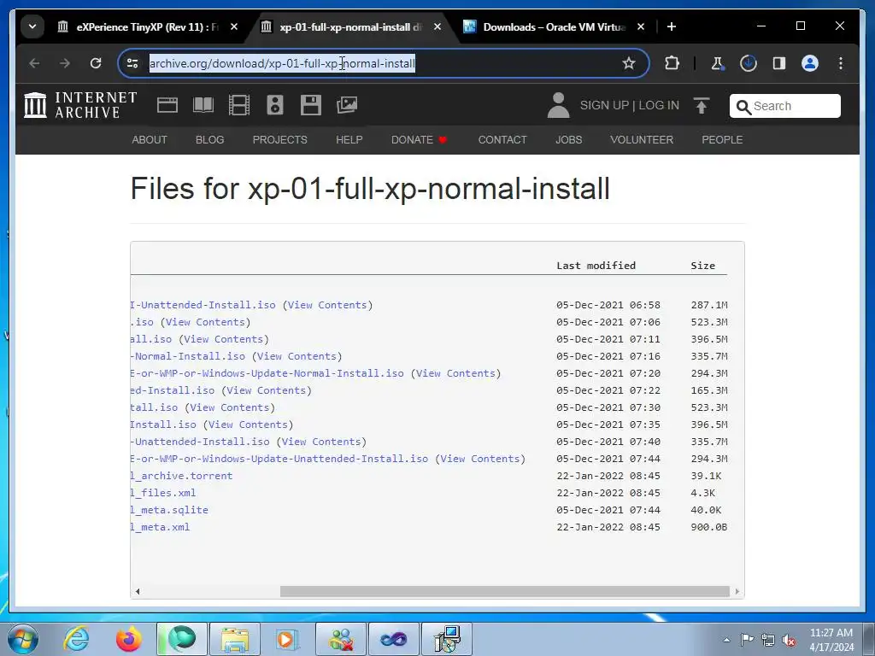The width and height of the screenshot is (875, 656).
Task: Open the Web (Wayback) media icon
Action: [x=167, y=105]
